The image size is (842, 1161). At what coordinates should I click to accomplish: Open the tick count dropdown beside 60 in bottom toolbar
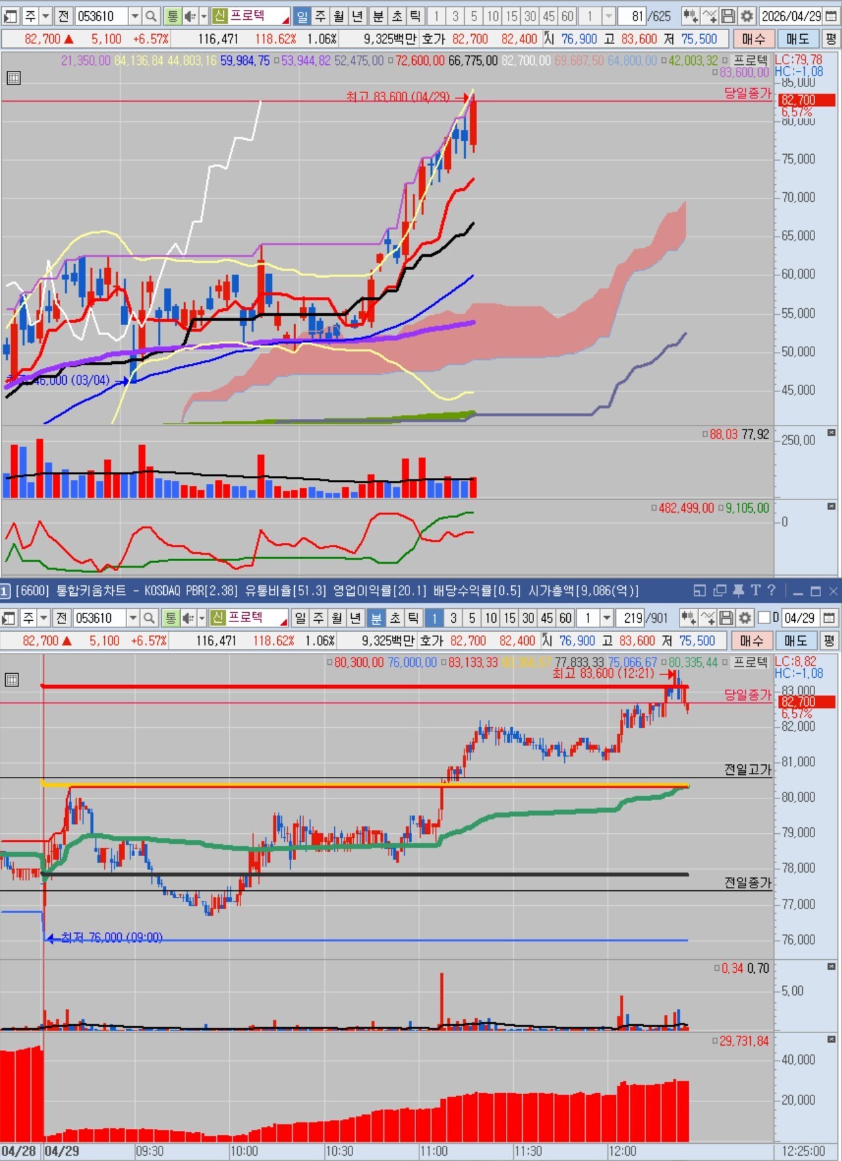point(607,618)
